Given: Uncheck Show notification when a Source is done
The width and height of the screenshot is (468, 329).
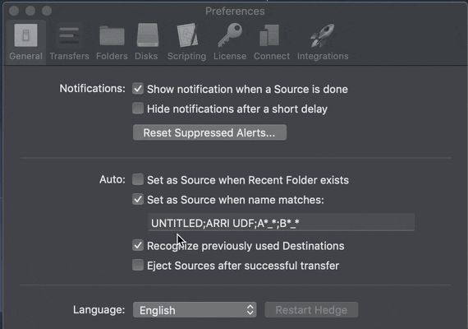Looking at the screenshot, I should 138,89.
